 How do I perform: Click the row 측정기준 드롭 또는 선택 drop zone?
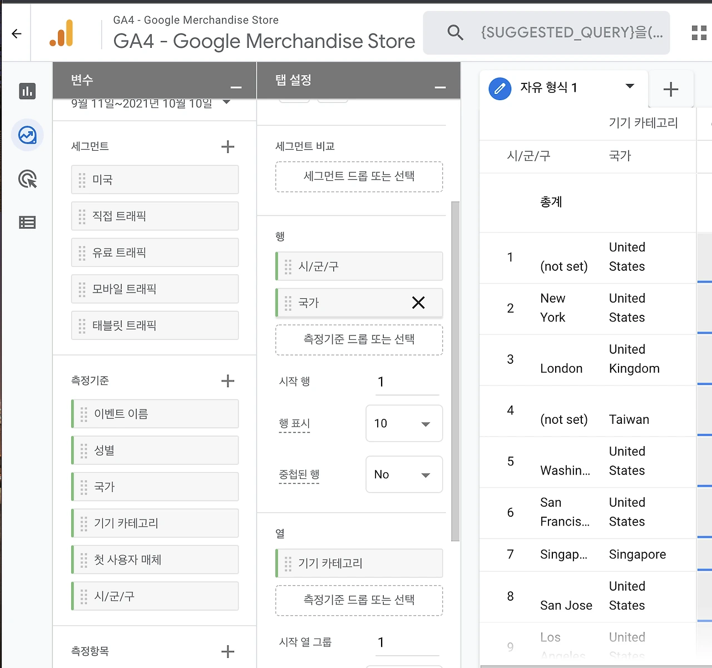359,340
